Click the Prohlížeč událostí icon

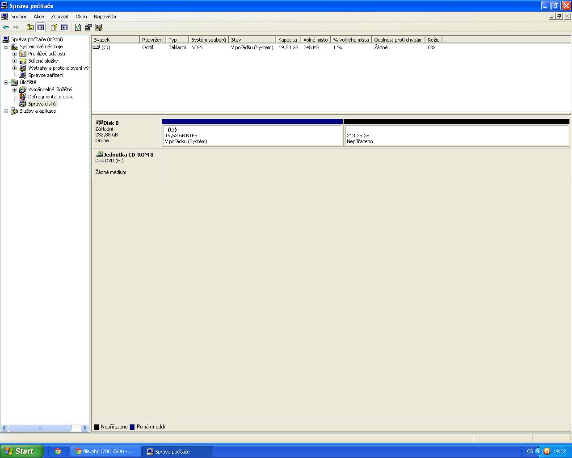point(23,54)
